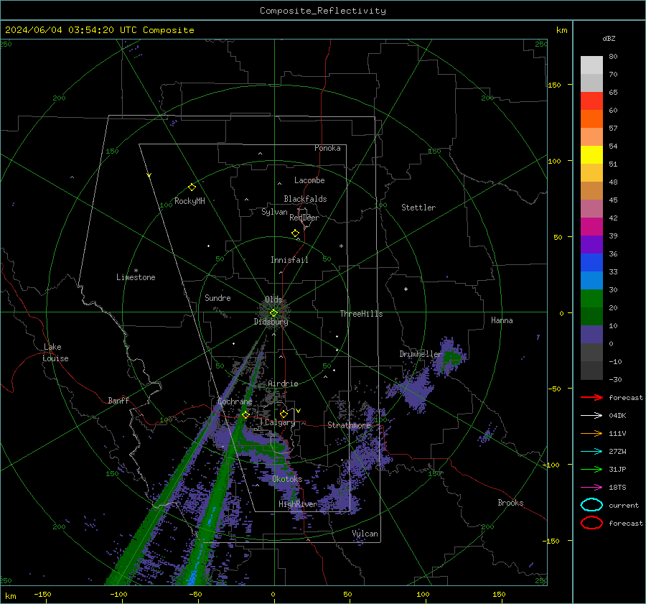The width and height of the screenshot is (646, 604).
Task: Click the yellow diamond marker beside RockyMH
Action: [192, 187]
